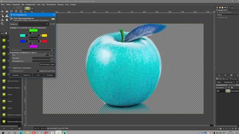Click the Справка help button
Viewport: 239px width, 134px height.
coord(15,75)
